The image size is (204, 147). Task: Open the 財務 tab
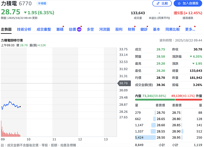[x=132, y=29]
